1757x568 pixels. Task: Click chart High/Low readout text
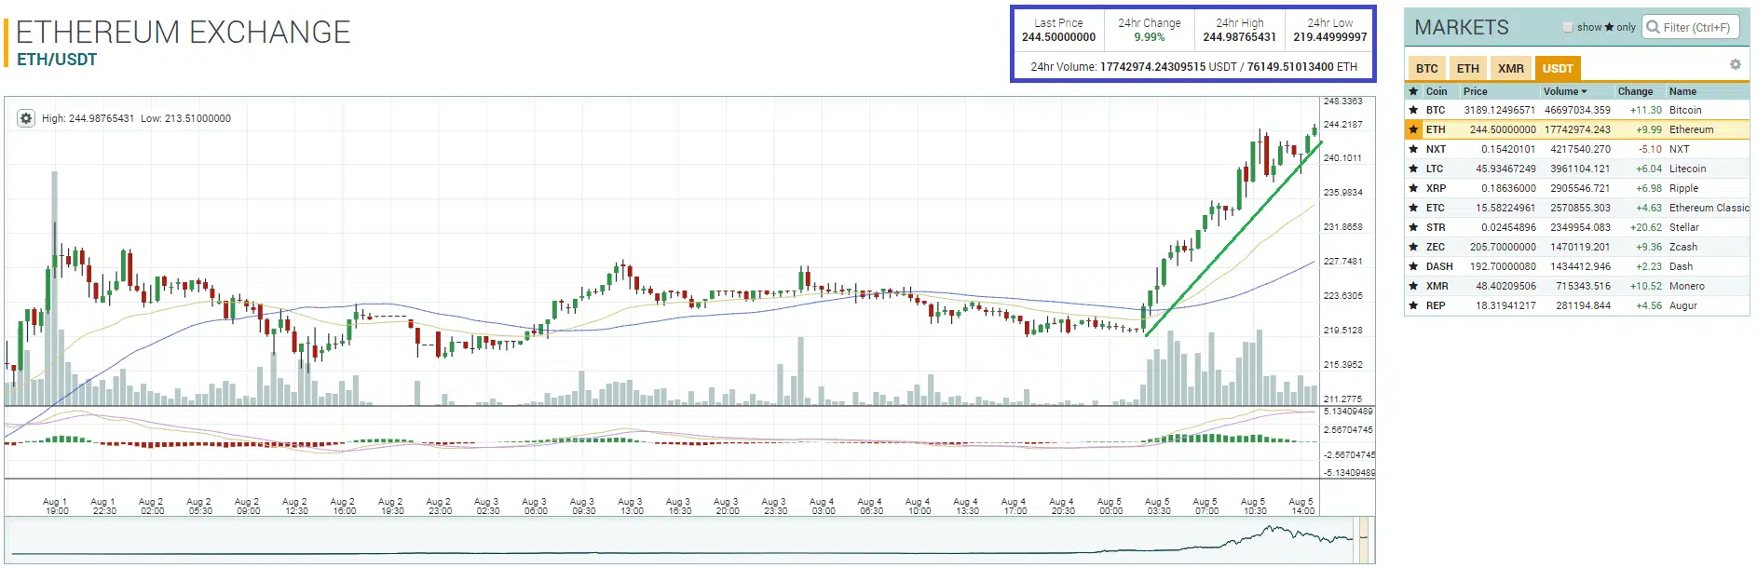click(x=136, y=118)
